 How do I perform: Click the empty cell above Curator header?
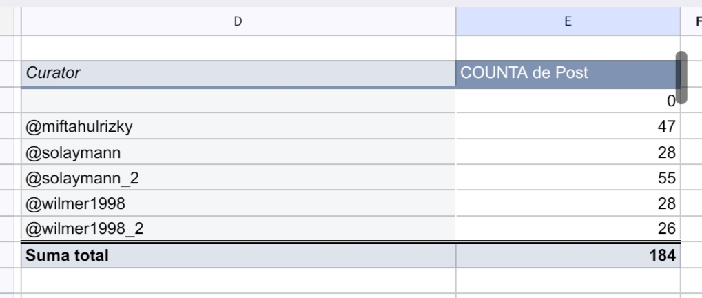point(238,48)
